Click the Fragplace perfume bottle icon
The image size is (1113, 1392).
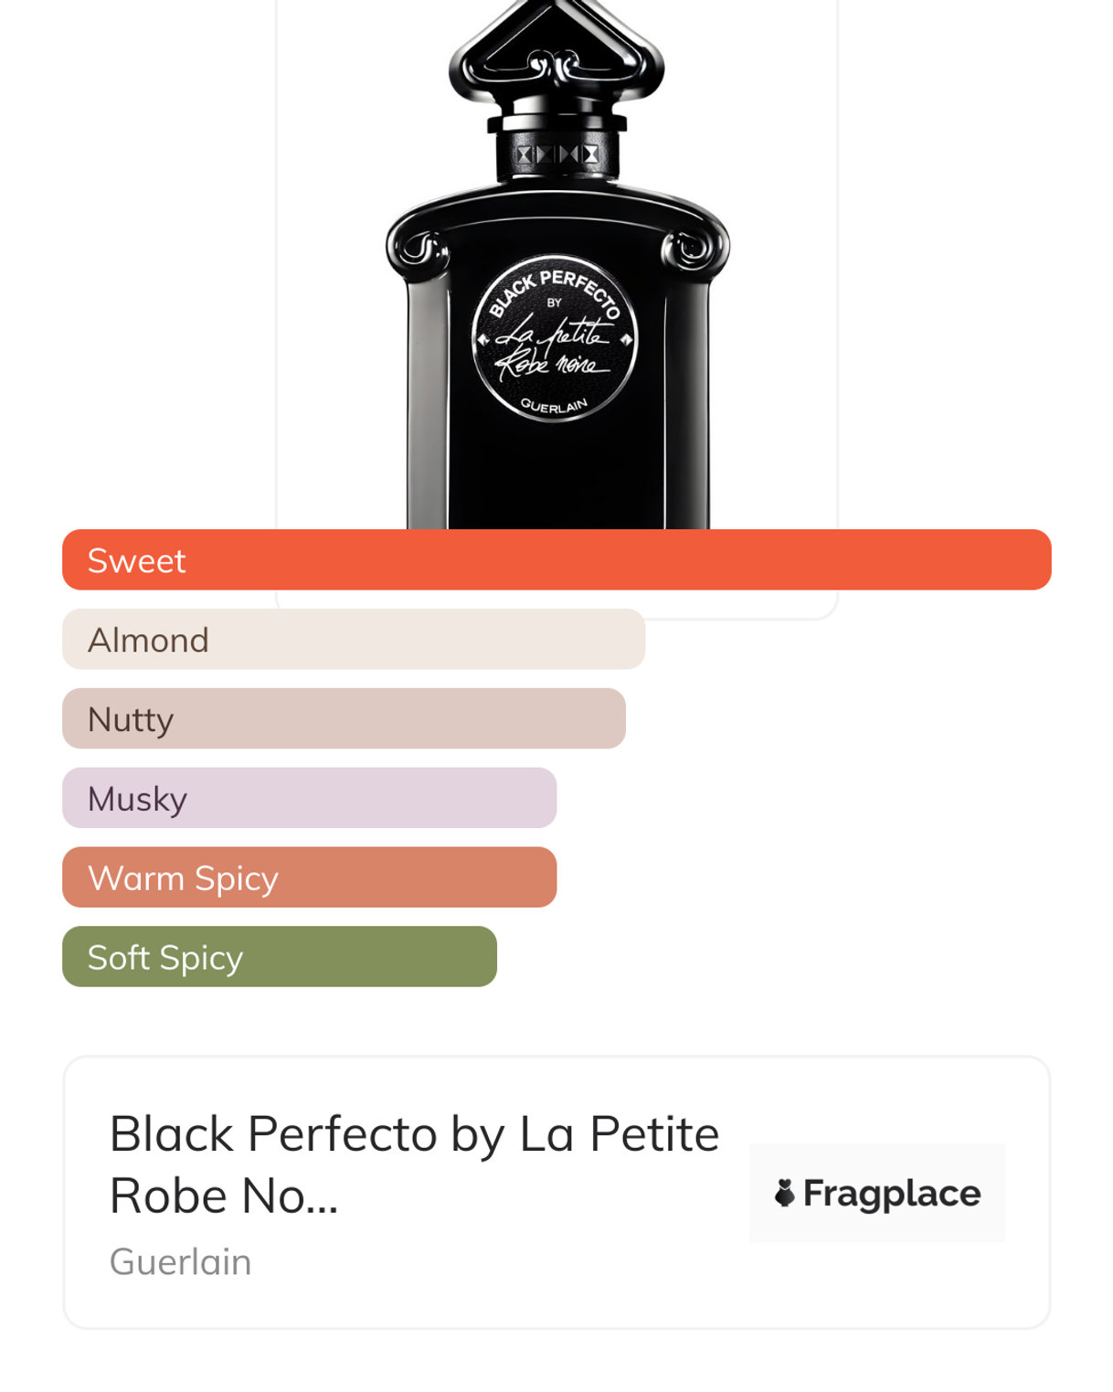[x=784, y=1193]
